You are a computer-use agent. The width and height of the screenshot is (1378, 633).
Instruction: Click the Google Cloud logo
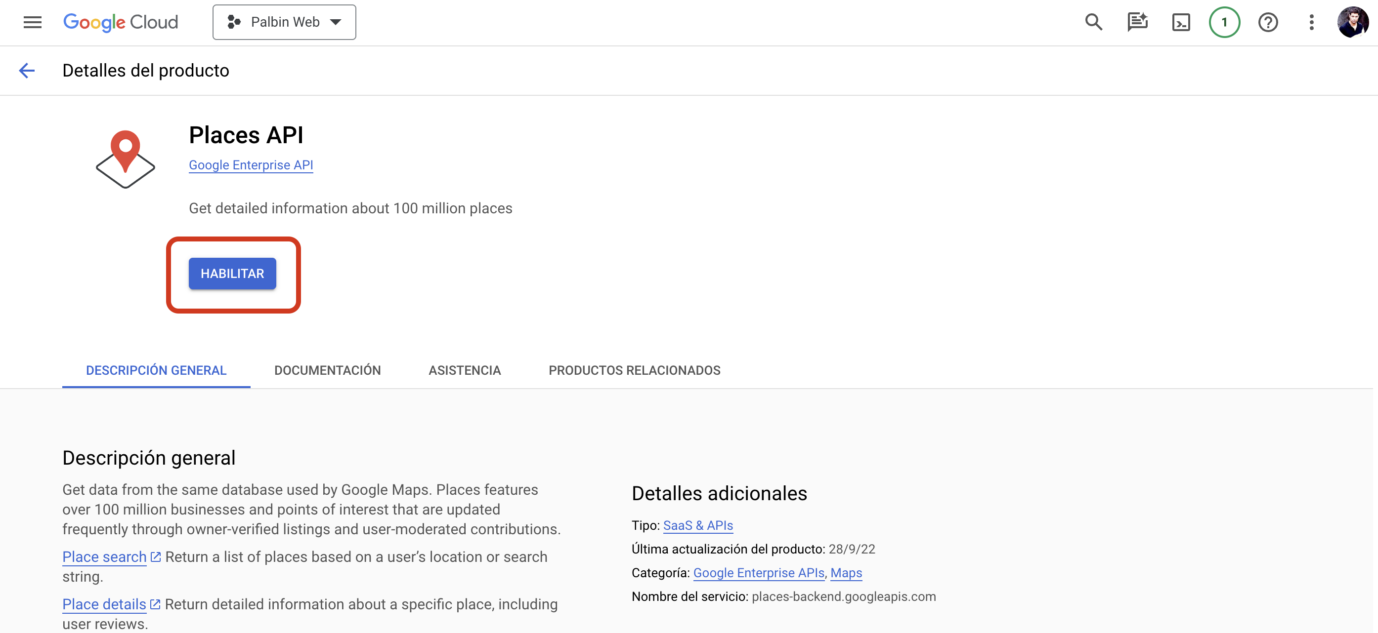tap(121, 22)
